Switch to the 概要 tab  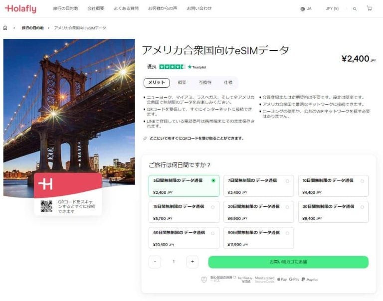[182, 83]
